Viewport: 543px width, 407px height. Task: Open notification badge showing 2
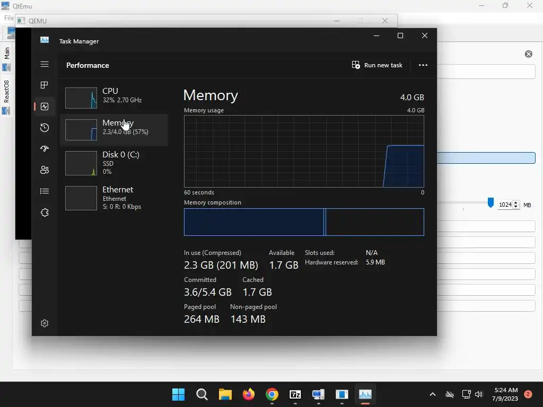(528, 394)
